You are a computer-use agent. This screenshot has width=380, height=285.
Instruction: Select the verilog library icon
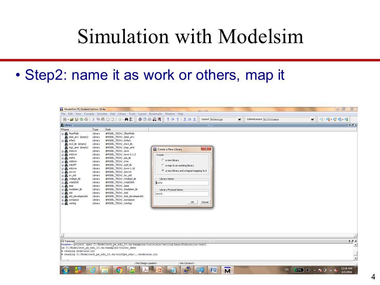pos(66,203)
